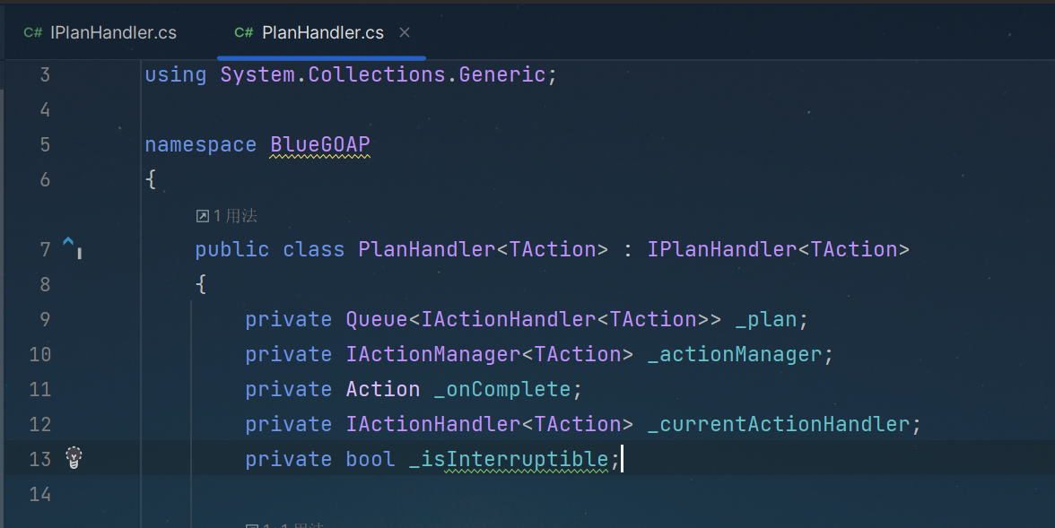
Task: Click line number 13 in the gutter
Action: click(39, 459)
